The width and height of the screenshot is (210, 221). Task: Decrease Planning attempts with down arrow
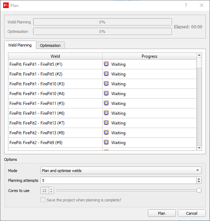(199, 182)
